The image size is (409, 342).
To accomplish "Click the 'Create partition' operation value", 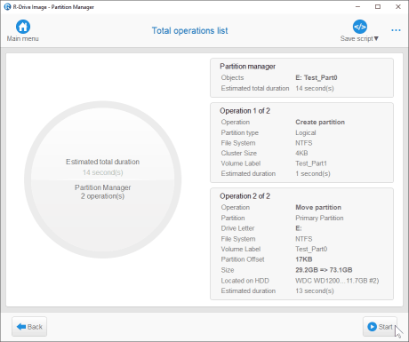I will click(320, 122).
